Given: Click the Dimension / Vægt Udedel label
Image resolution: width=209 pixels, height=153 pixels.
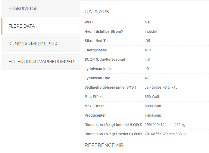Looking at the screenshot, I should (x=113, y=134).
